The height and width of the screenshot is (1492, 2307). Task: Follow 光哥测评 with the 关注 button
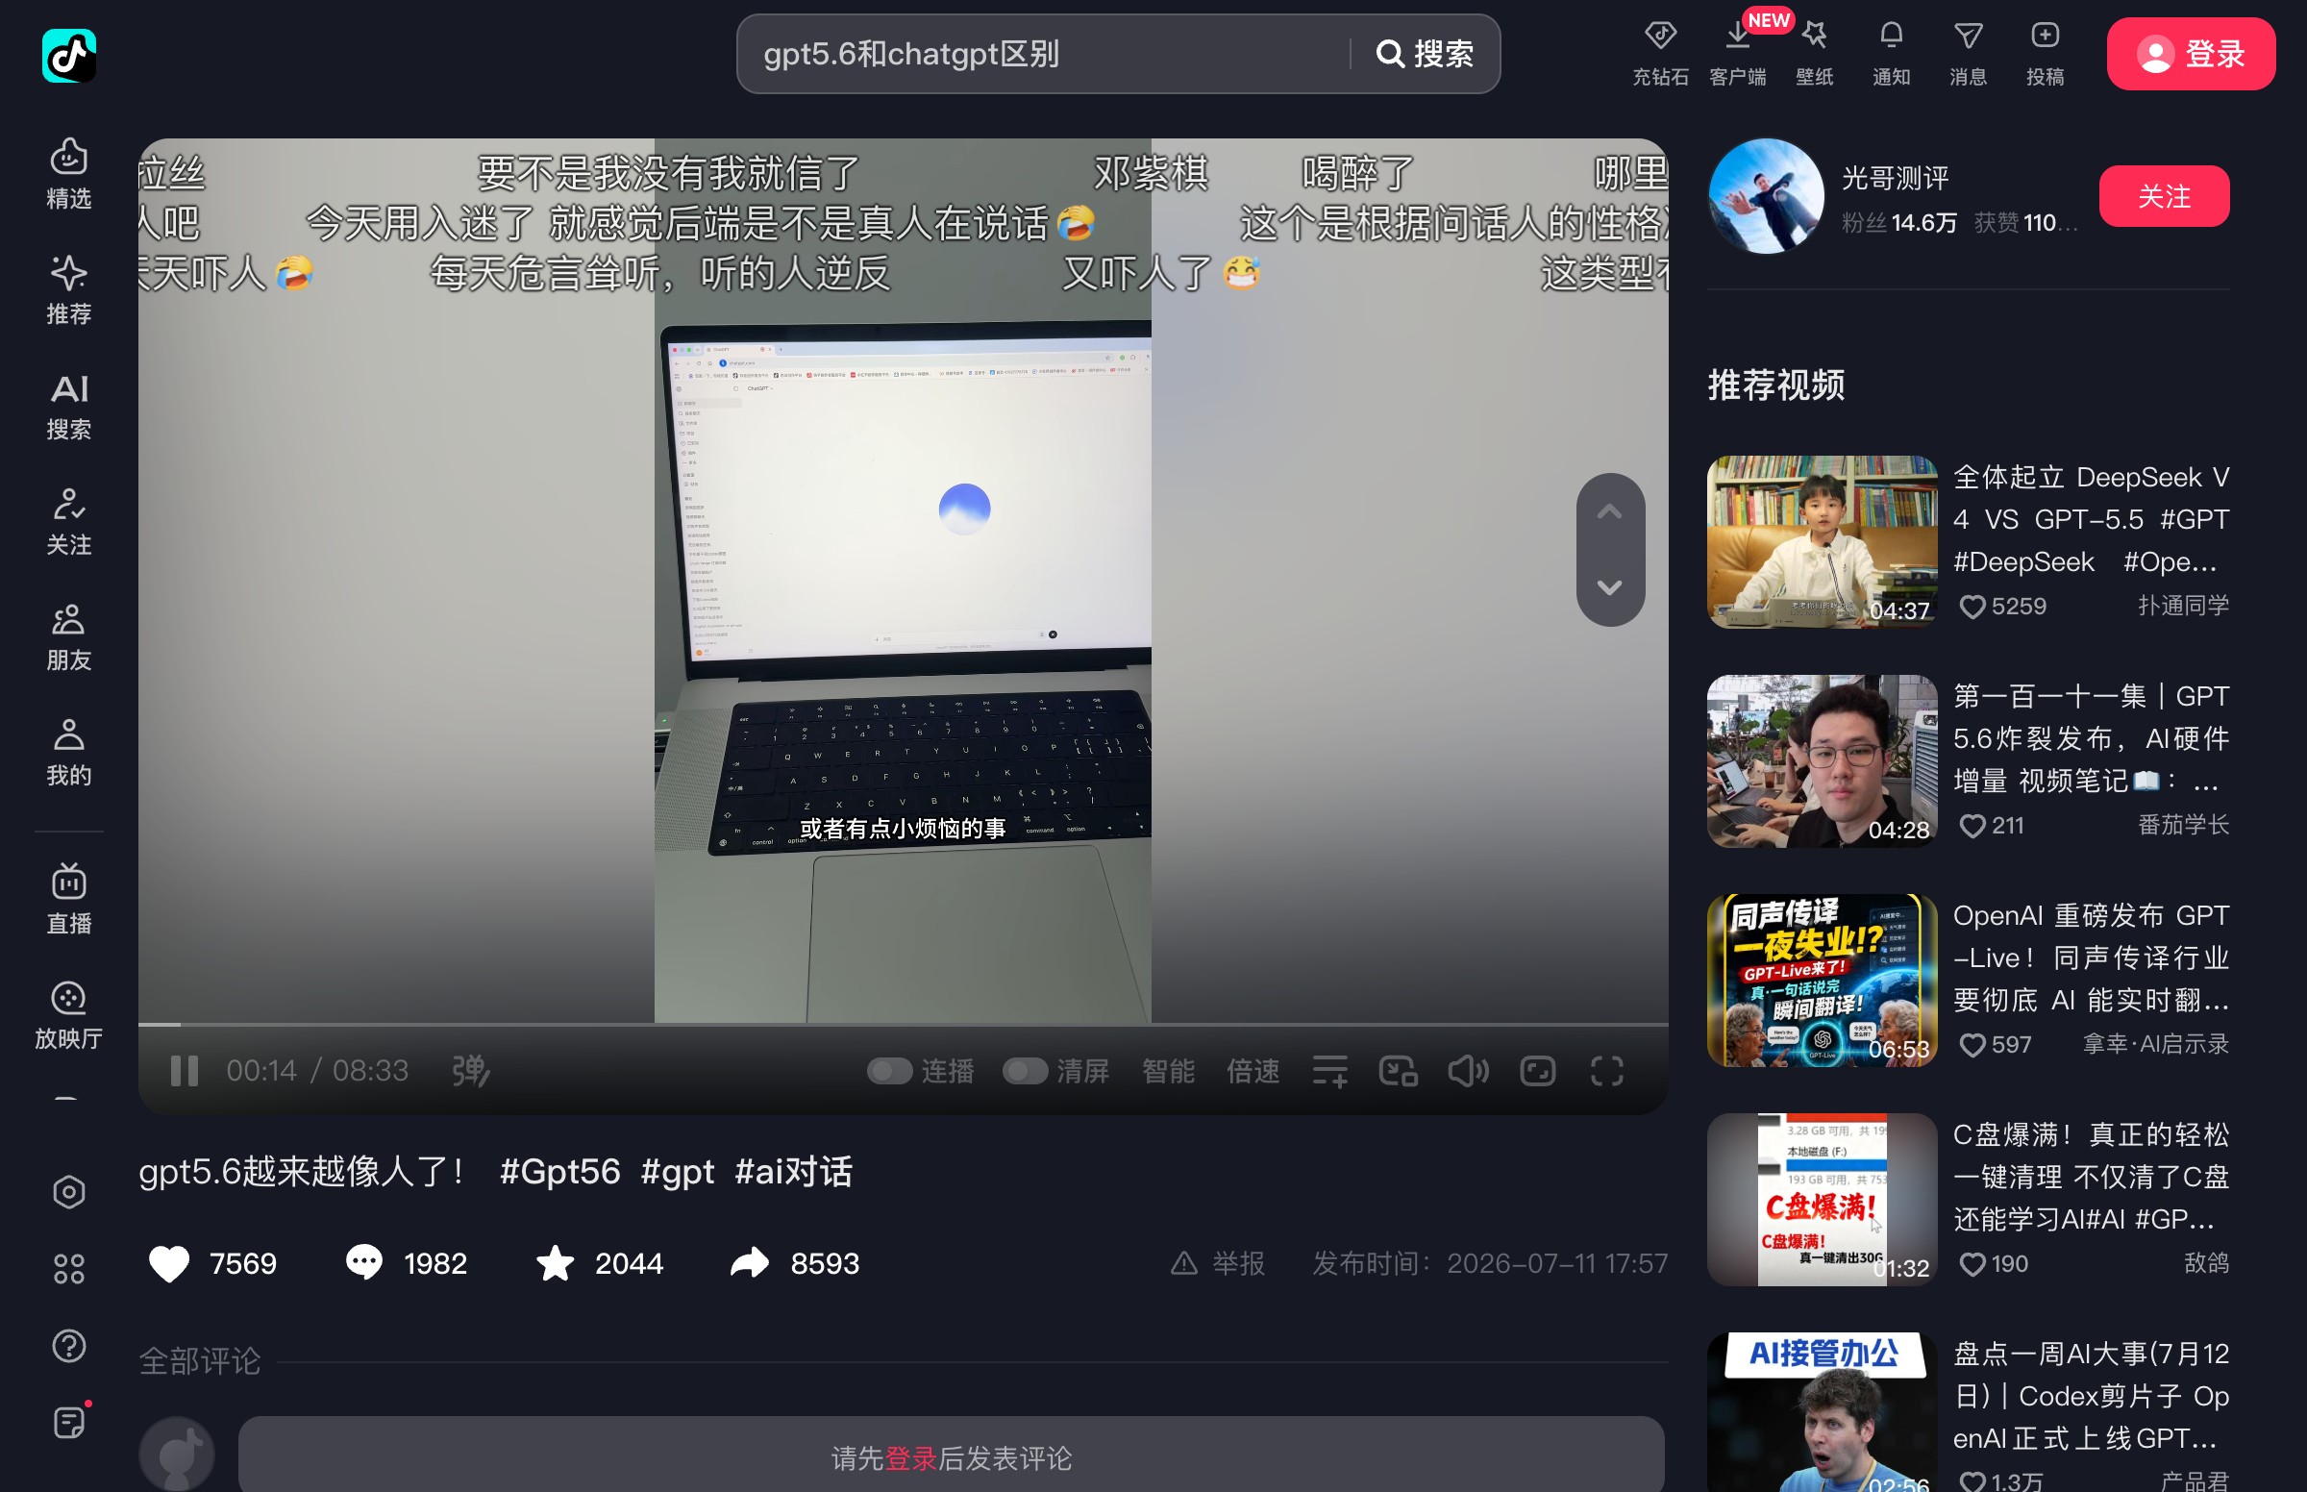click(2164, 196)
